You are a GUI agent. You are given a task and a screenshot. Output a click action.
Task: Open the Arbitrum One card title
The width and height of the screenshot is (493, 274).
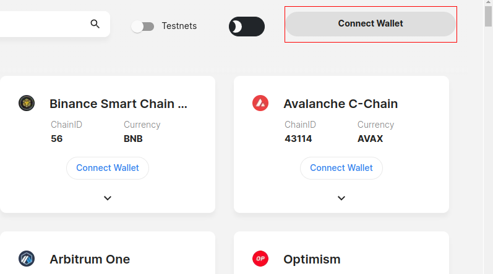(x=90, y=259)
